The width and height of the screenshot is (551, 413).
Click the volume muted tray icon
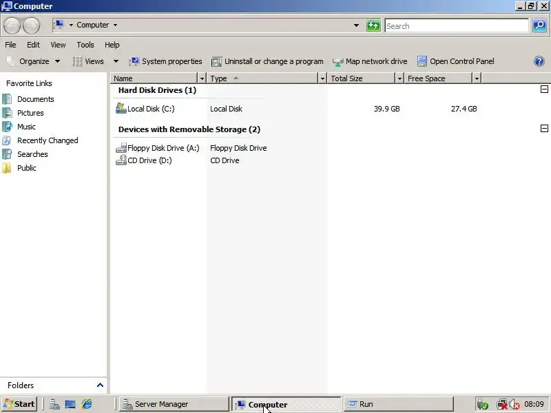click(x=514, y=405)
